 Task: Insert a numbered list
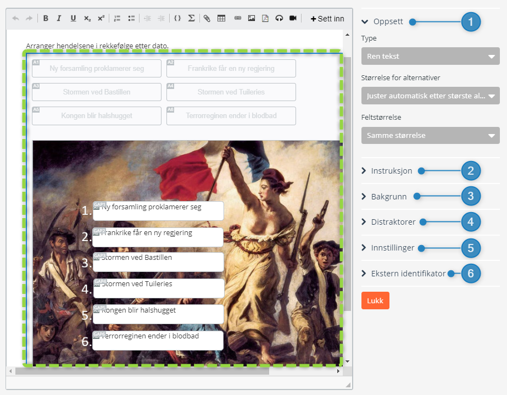pyautogui.click(x=117, y=19)
